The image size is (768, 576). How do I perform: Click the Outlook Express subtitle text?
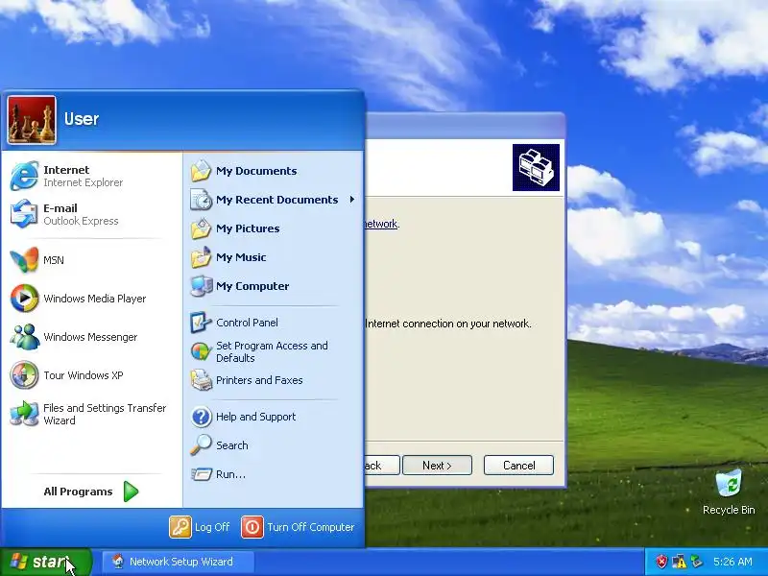[81, 221]
